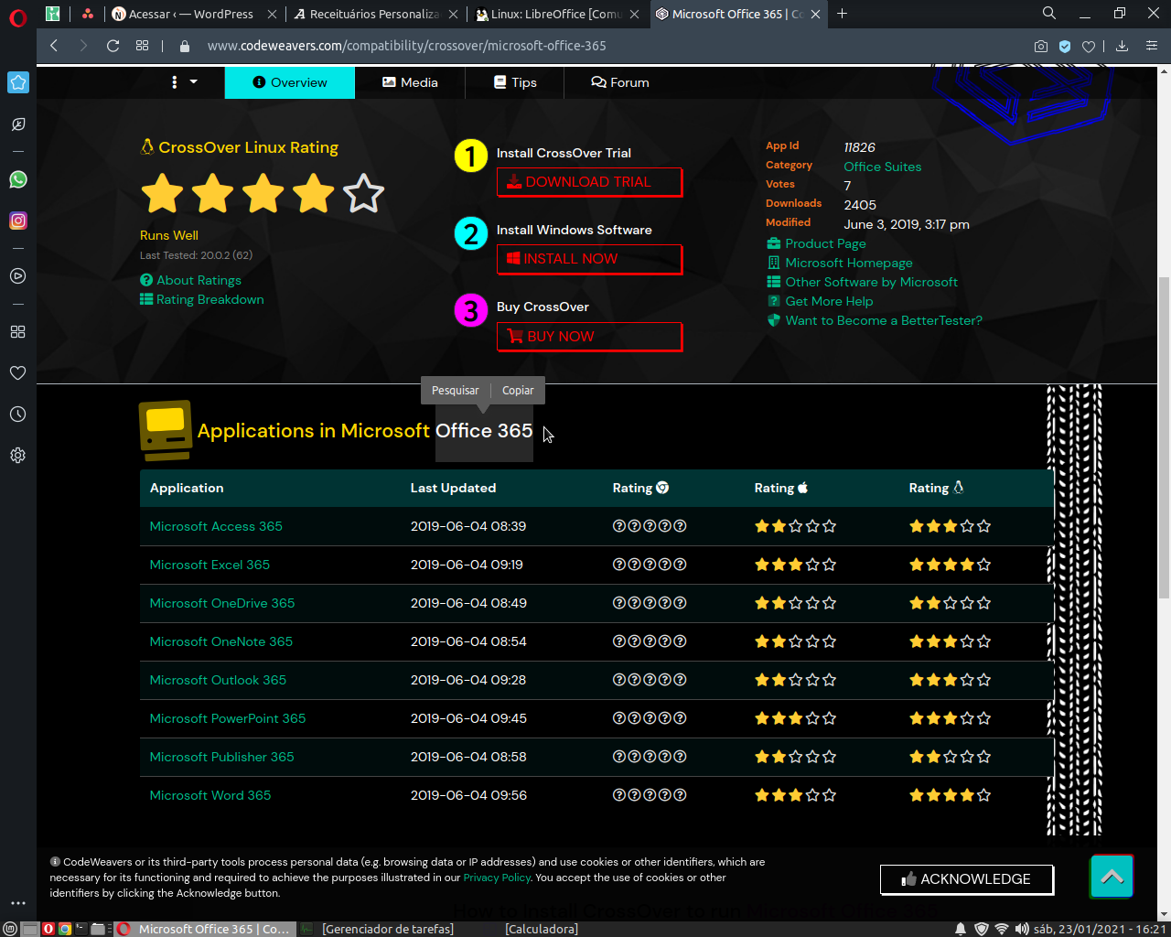The width and height of the screenshot is (1171, 937).
Task: Open Microsoft OneDrive 365 link
Action: [x=222, y=603]
